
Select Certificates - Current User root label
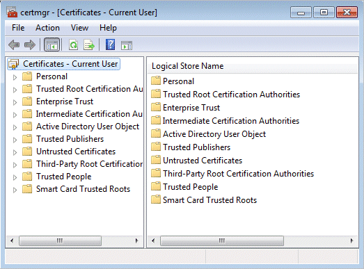coord(70,64)
